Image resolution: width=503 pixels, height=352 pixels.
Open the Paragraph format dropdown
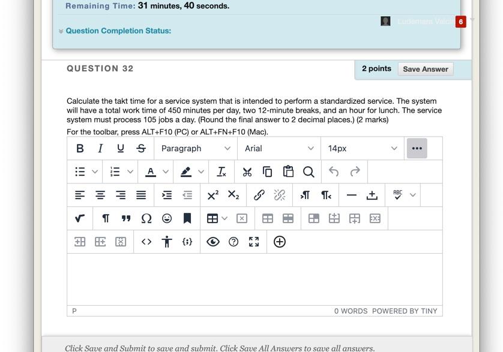(195, 148)
